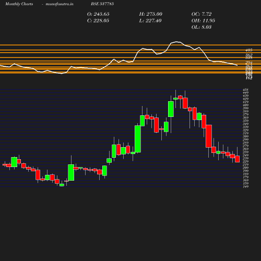Click the 'munafasutra.in' source label
Viewport: 261px width, 261px height.
click(x=60, y=4)
